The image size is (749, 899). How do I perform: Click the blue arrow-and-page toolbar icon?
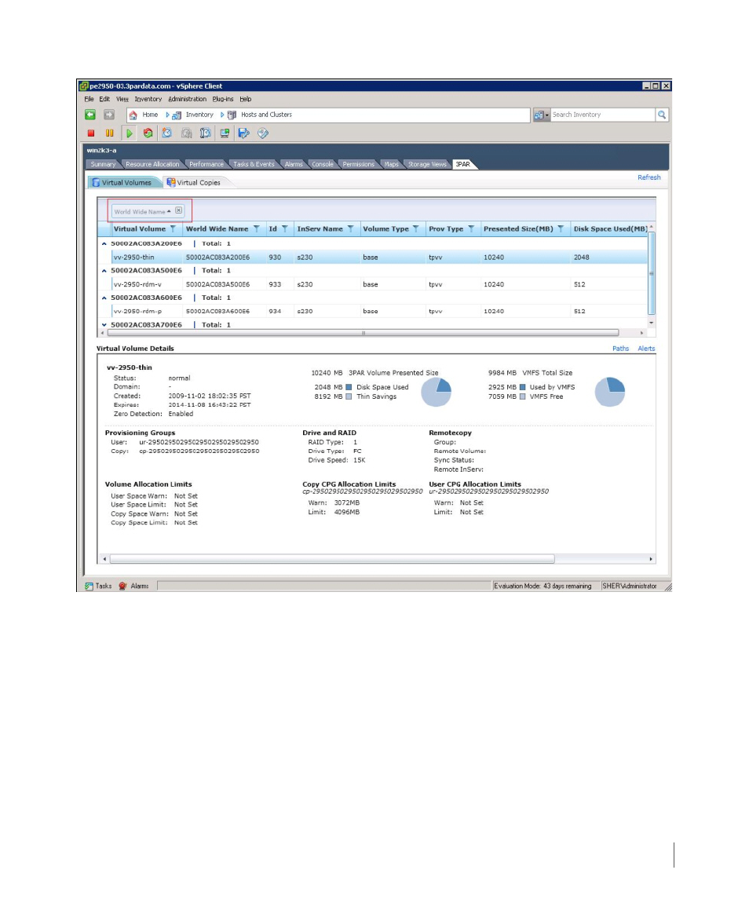(x=243, y=133)
